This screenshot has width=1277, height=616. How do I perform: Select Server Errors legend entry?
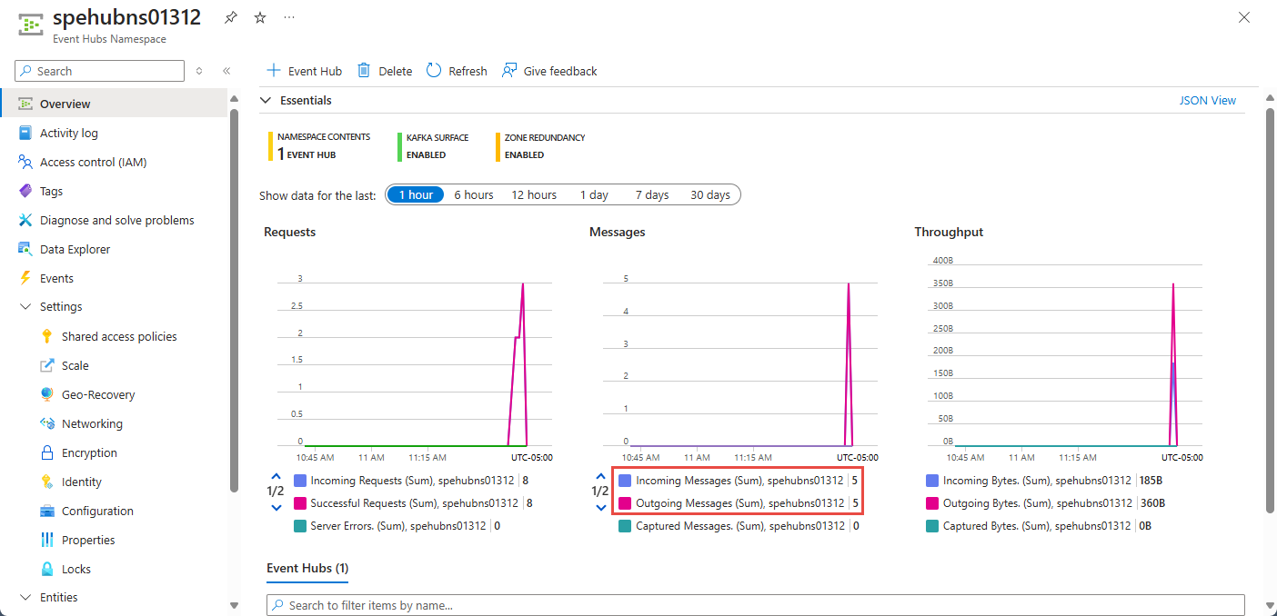(x=397, y=526)
